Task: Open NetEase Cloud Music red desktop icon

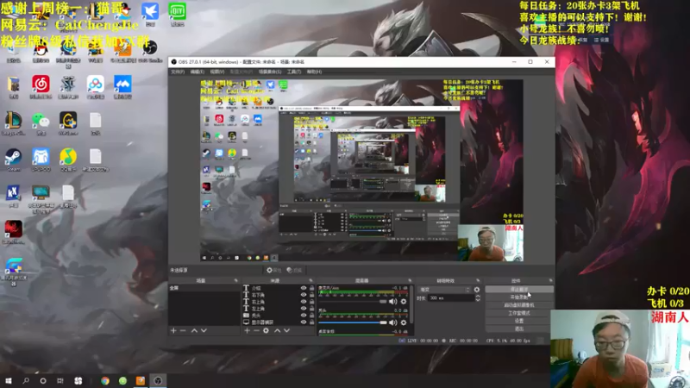Action: tap(41, 84)
